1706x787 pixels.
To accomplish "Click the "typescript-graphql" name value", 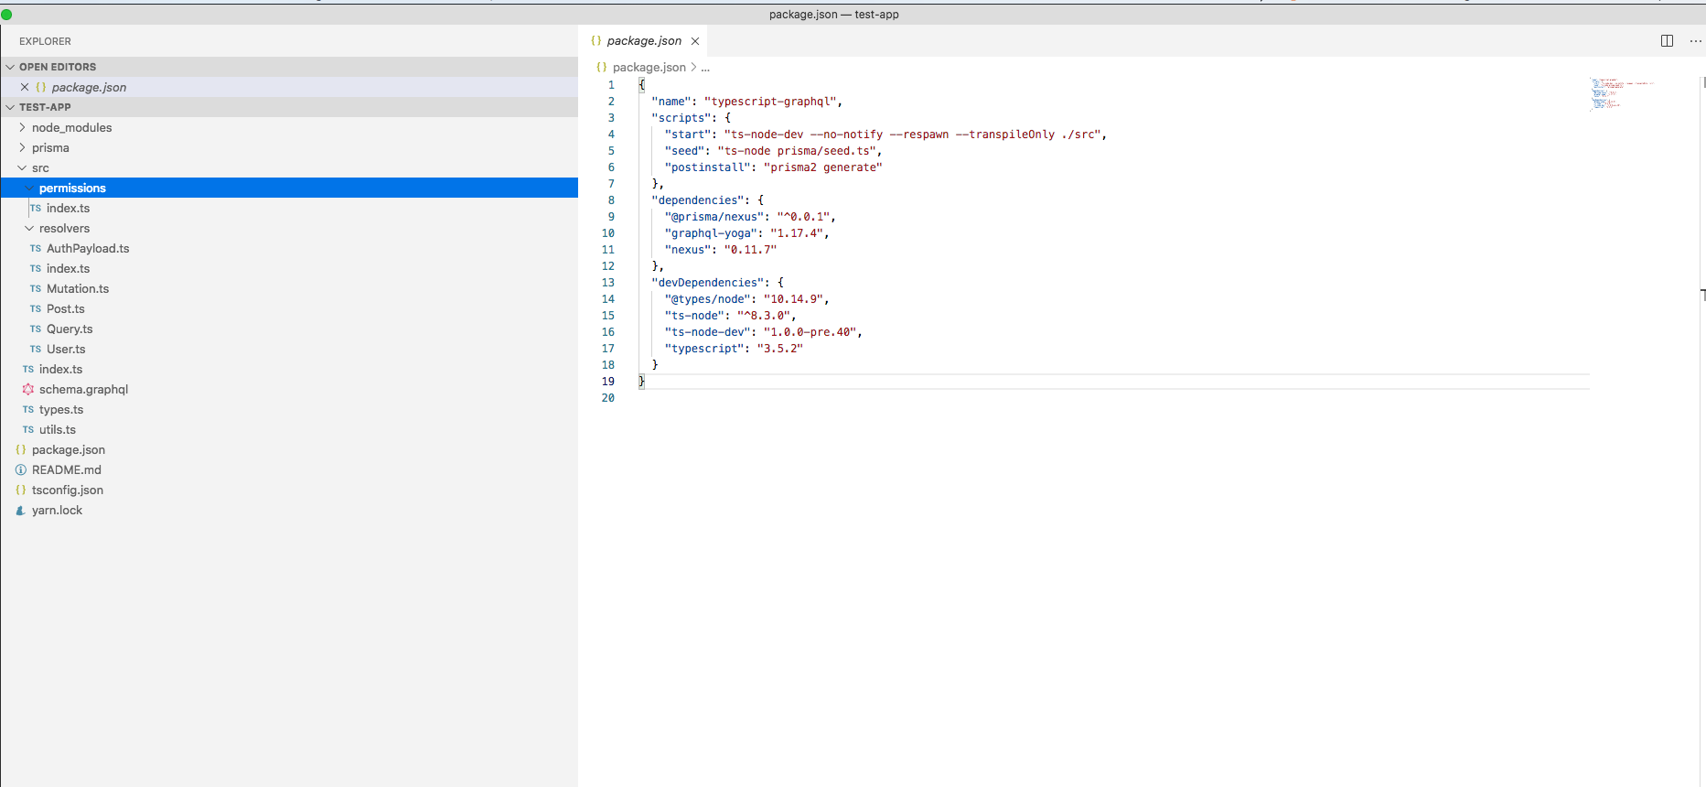I will click(x=770, y=102).
